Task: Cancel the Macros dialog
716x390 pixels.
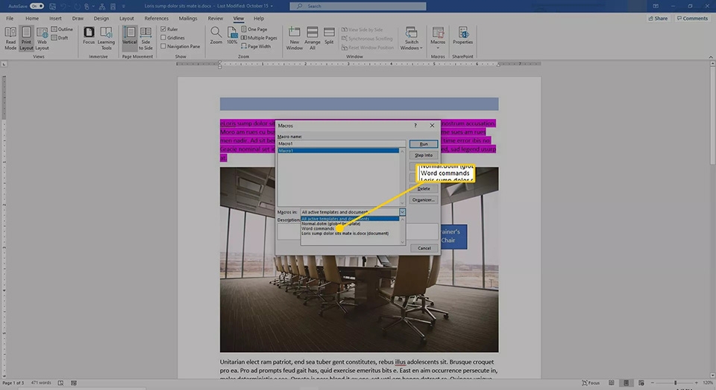Action: tap(424, 249)
